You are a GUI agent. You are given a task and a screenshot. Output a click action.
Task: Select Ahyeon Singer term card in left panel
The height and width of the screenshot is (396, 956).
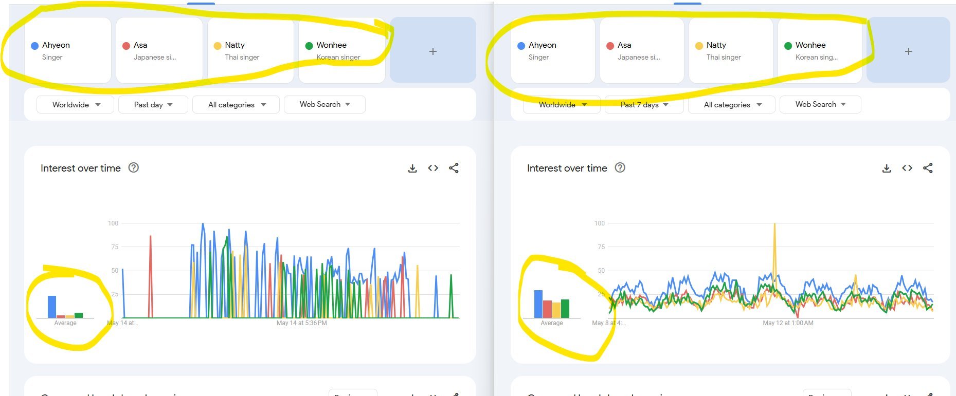[x=68, y=50]
